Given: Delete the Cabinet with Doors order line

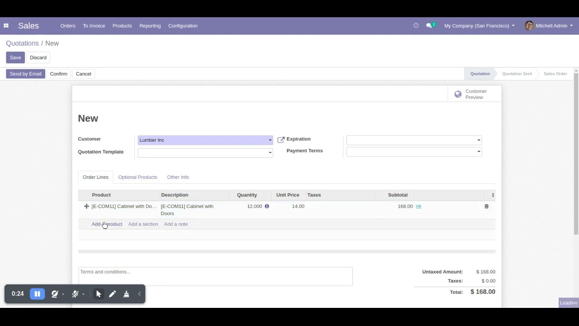Looking at the screenshot, I should [487, 206].
